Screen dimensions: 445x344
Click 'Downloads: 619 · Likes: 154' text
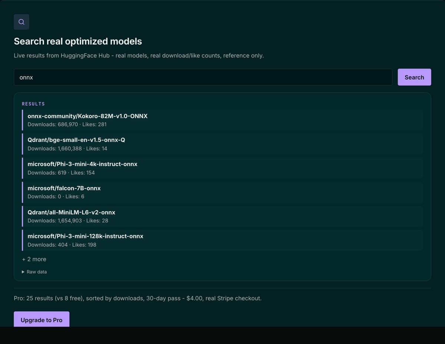click(61, 173)
